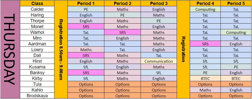Click Brodskaya's Options cell in Period 1
Image resolution: width=252 pixels, height=99 pixels.
click(86, 96)
